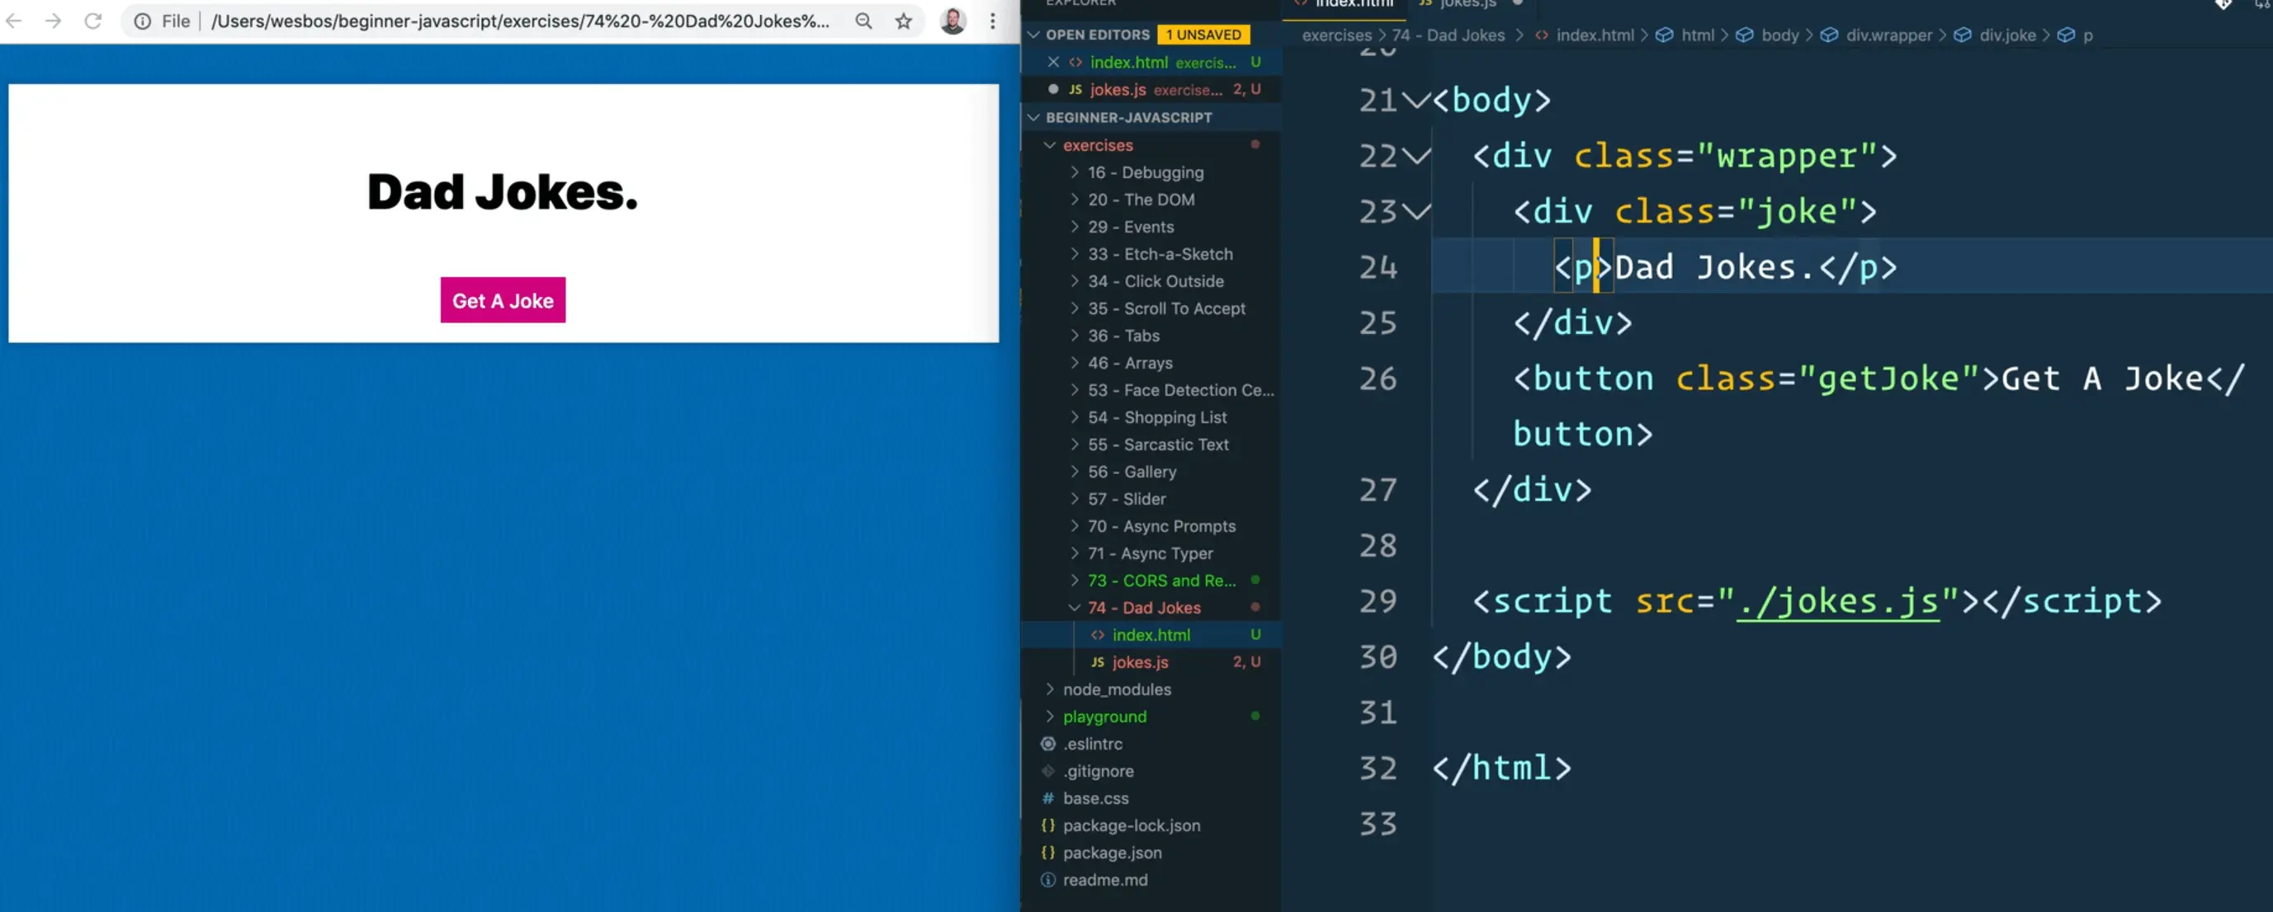Open the ./jokes.js script link
Image resolution: width=2273 pixels, height=912 pixels.
pos(1838,602)
